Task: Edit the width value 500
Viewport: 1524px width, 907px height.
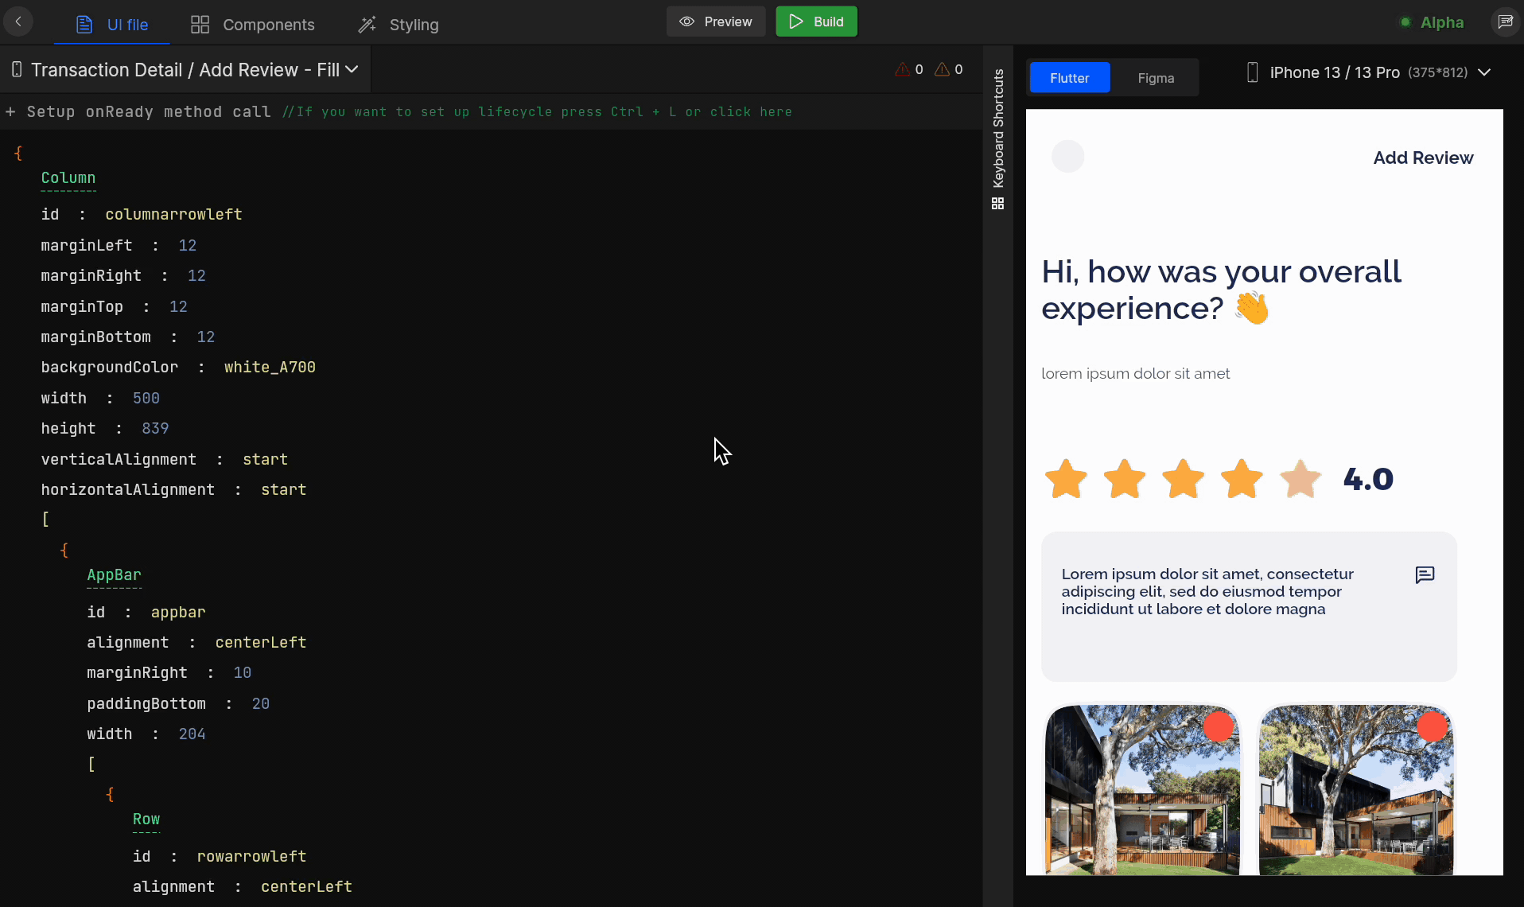Action: (146, 398)
